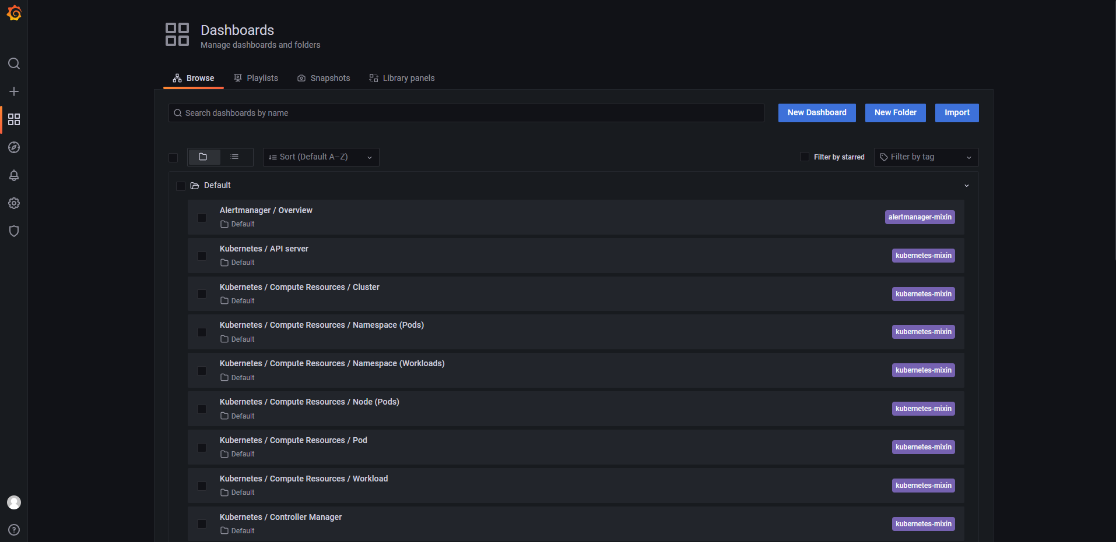The image size is (1116, 542).
Task: Click the Search dashboards by name field
Action: pyautogui.click(x=466, y=113)
